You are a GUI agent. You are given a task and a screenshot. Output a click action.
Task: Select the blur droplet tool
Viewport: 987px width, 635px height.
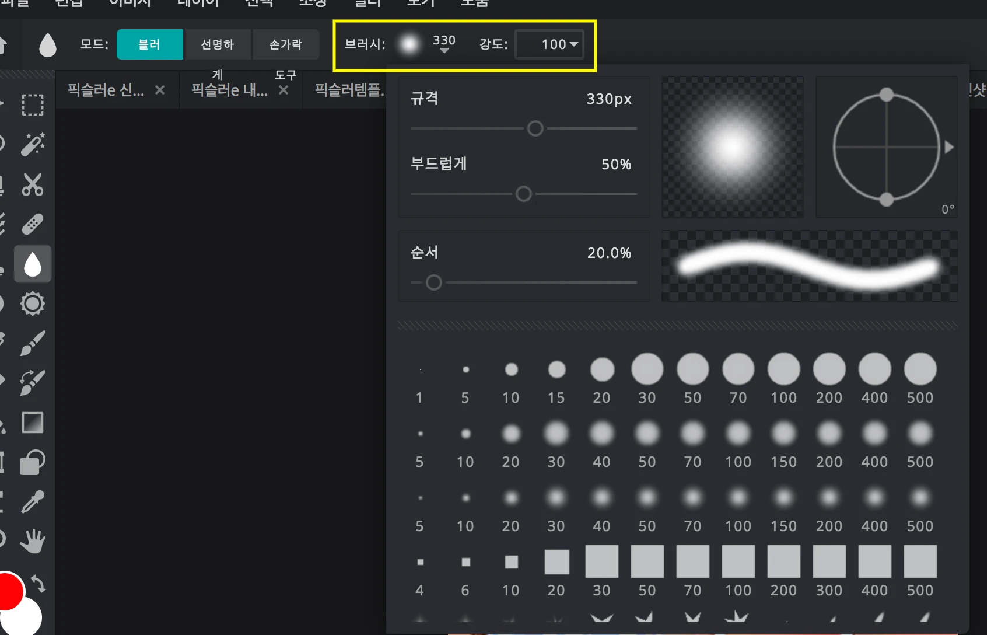click(x=32, y=264)
